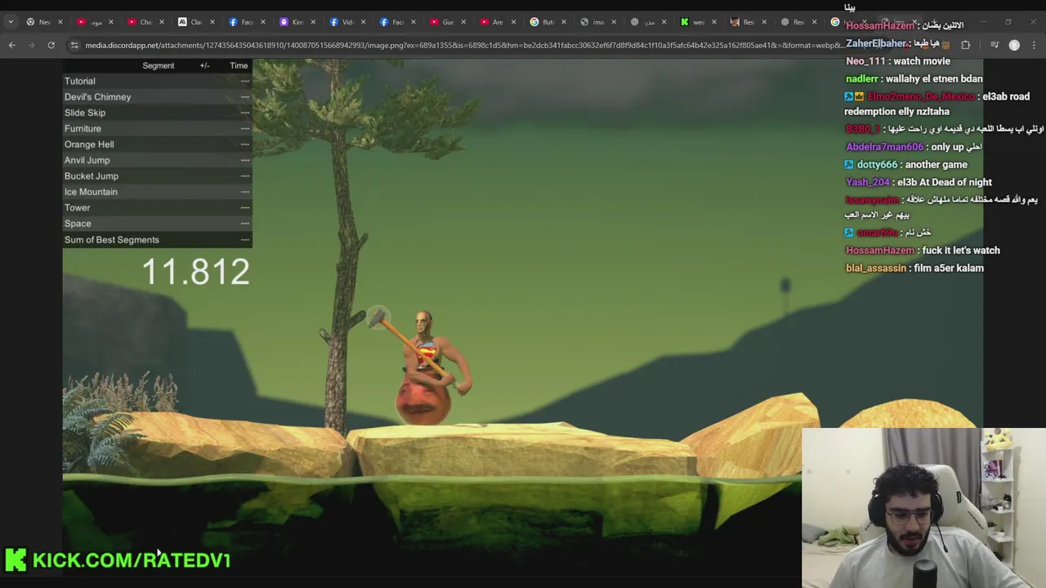The width and height of the screenshot is (1046, 588).
Task: Click the Space segment row
Action: click(157, 223)
